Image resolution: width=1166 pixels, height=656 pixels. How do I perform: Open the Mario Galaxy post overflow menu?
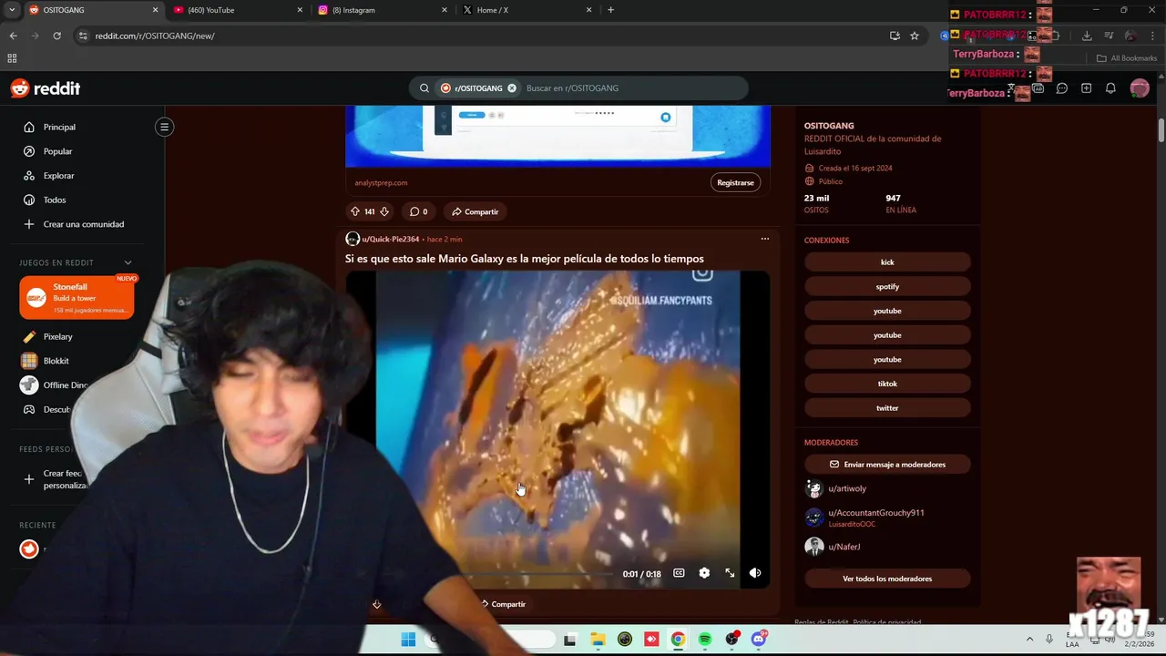tap(764, 239)
